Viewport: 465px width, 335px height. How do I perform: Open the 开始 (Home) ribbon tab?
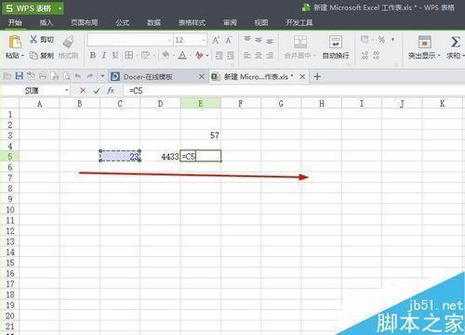click(x=15, y=22)
